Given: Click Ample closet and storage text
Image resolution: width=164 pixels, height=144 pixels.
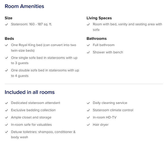Looking at the screenshot, I should coord(31,117).
